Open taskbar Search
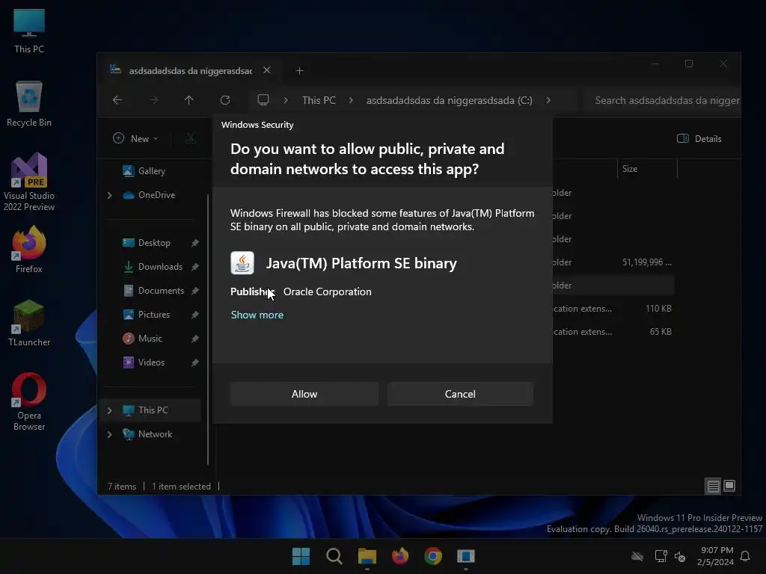The width and height of the screenshot is (766, 574). click(334, 556)
